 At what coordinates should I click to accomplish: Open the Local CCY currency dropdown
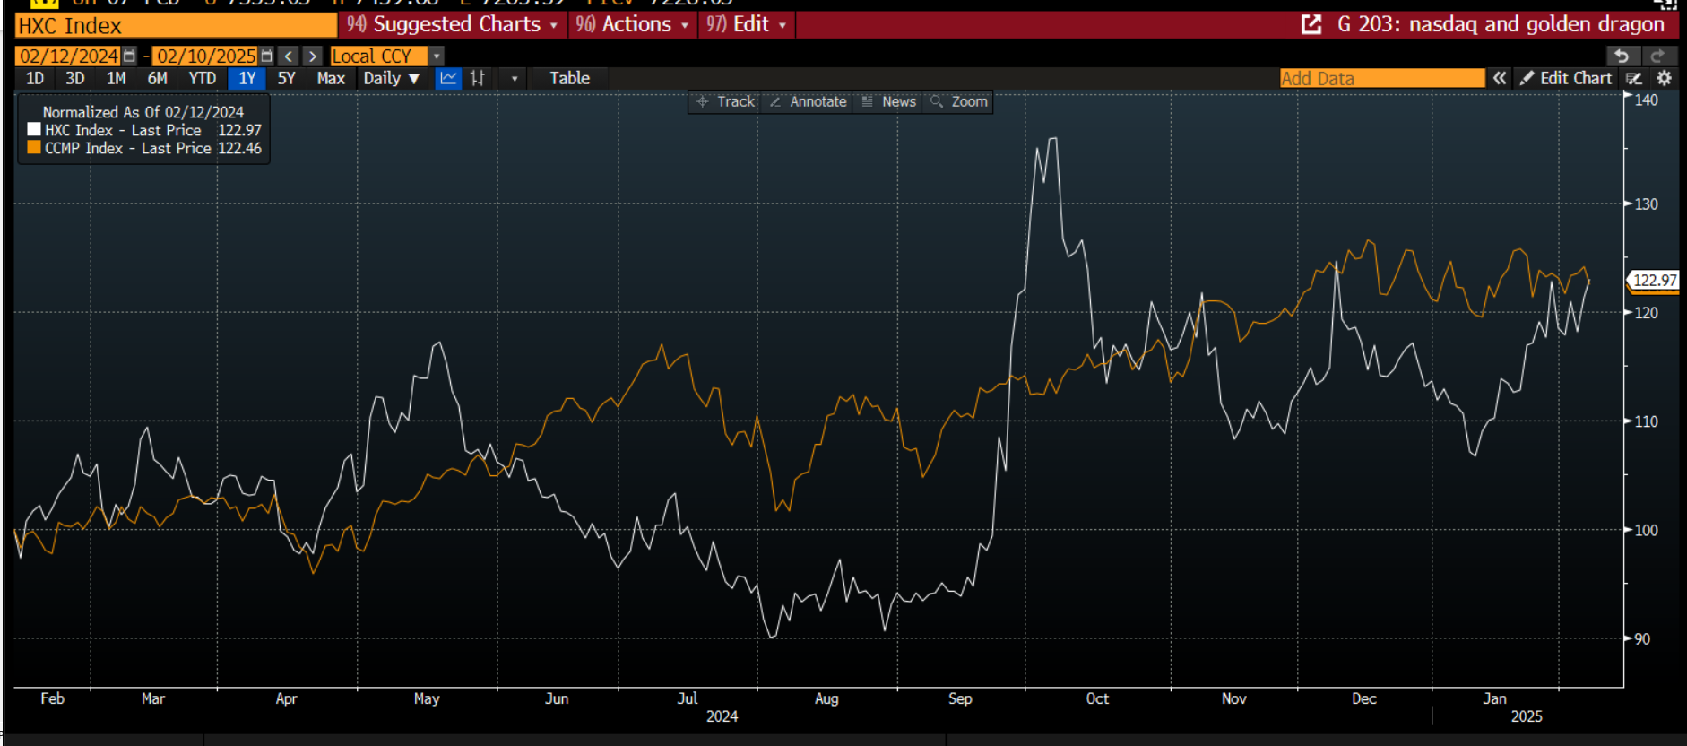437,56
